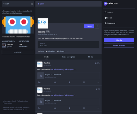Reply to the August 15 post
This screenshot has width=137, height=114.
tap(40, 108)
